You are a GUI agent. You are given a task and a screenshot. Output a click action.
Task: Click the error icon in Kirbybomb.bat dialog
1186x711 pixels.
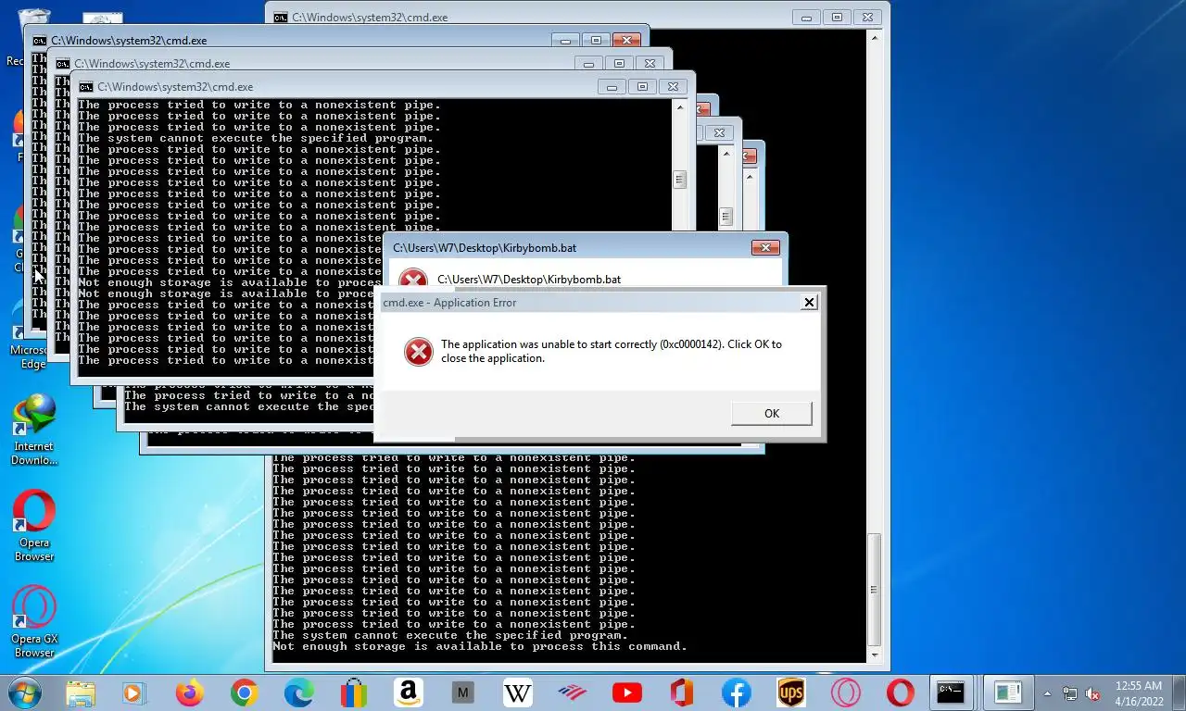click(412, 278)
